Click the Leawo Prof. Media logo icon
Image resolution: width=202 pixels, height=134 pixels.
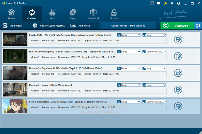pyautogui.click(x=4, y=3)
